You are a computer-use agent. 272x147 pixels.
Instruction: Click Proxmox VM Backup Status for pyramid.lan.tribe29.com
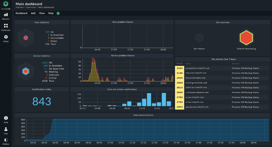click(x=245, y=68)
